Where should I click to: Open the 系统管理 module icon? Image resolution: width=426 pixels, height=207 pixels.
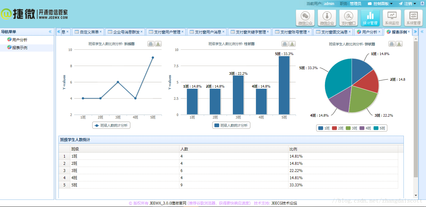pos(413,18)
